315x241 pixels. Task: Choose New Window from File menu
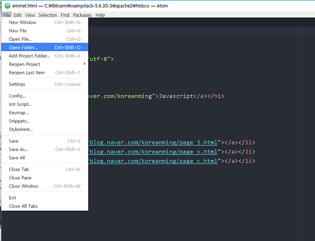coord(45,22)
